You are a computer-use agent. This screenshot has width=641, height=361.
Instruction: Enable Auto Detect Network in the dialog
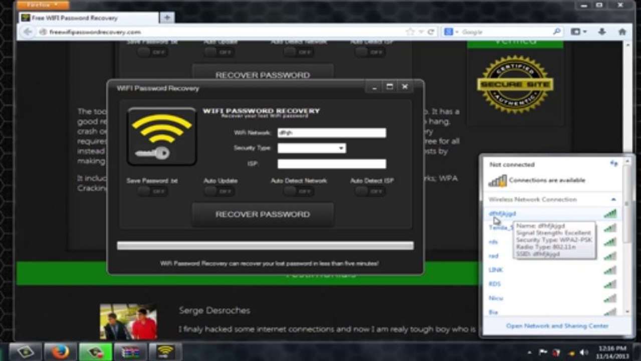point(298,191)
